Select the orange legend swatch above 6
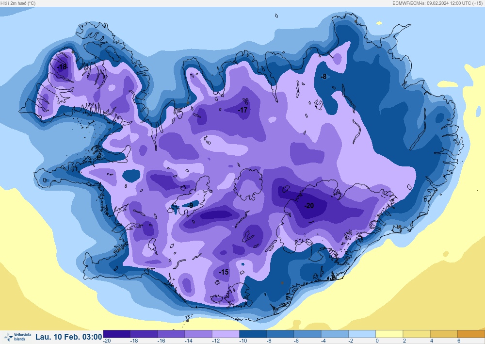This screenshot has height=344, width=485. click(x=471, y=334)
